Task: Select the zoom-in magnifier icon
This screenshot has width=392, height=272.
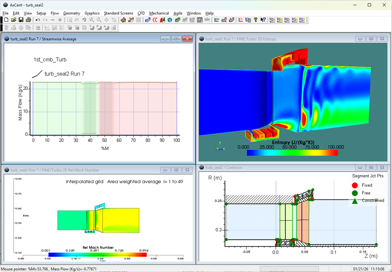Action: tap(91, 20)
